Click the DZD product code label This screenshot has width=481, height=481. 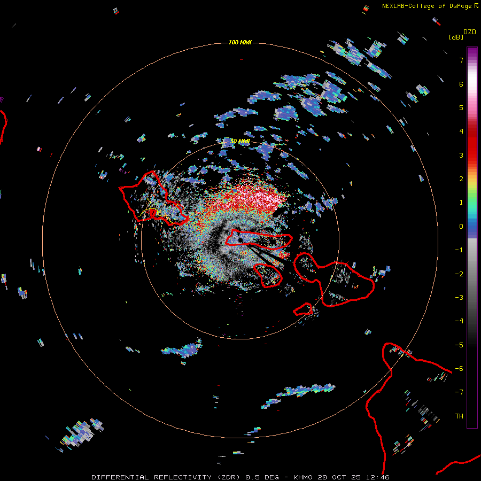coord(470,32)
